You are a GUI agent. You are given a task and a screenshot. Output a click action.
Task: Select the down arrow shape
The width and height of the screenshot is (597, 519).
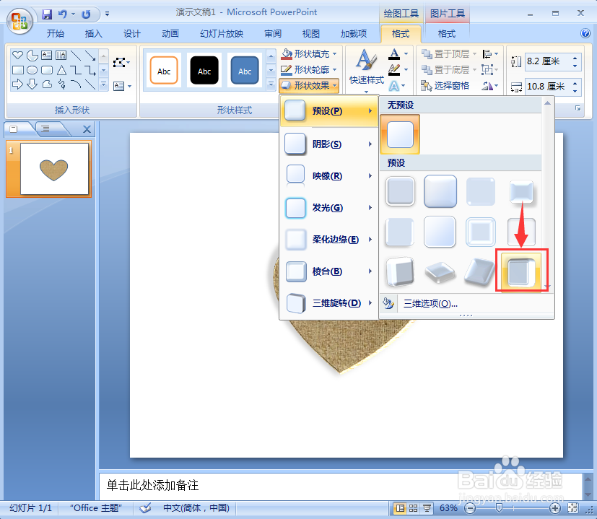(32, 84)
